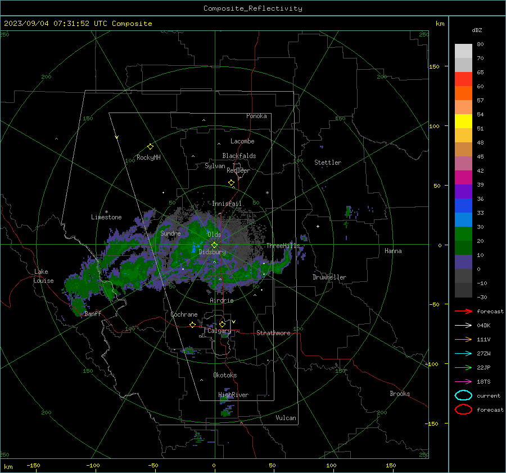
Task: Click the HighRiver town label
Action: click(233, 395)
